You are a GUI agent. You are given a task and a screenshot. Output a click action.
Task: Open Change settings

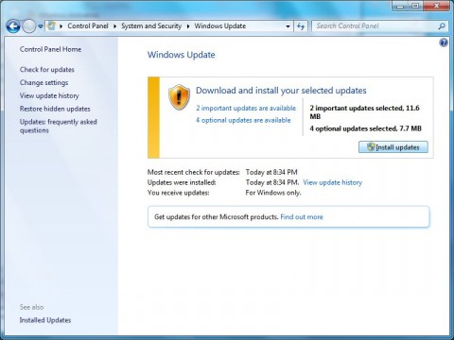coord(44,83)
